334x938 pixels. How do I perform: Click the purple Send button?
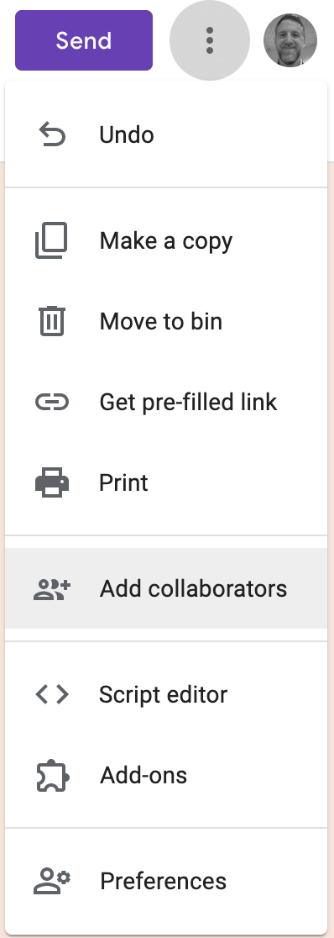click(x=84, y=40)
